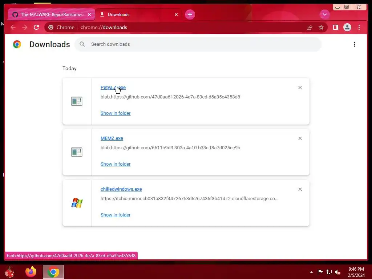The height and width of the screenshot is (279, 372).
Task: Open the Chrome side panel
Action: 335,27
